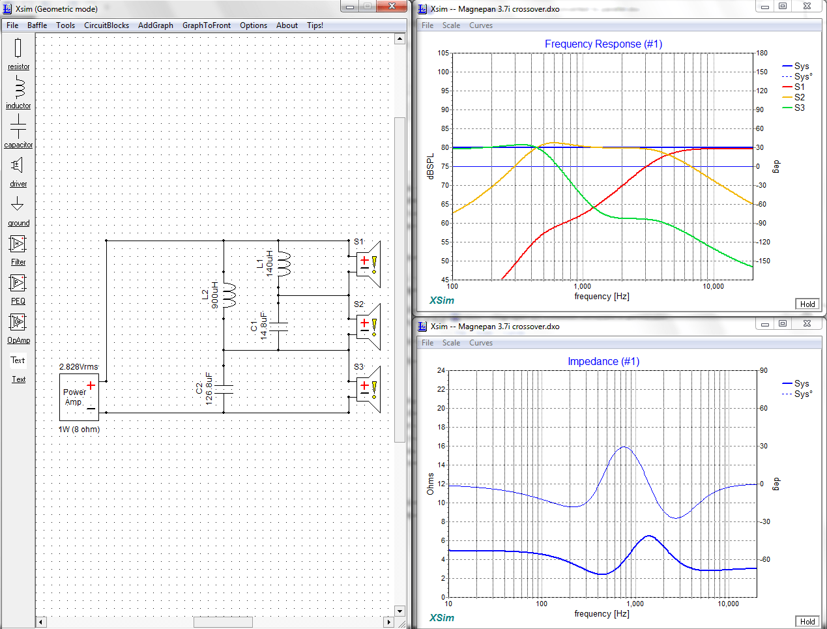
Task: Select the inductor component icon
Action: 18,87
